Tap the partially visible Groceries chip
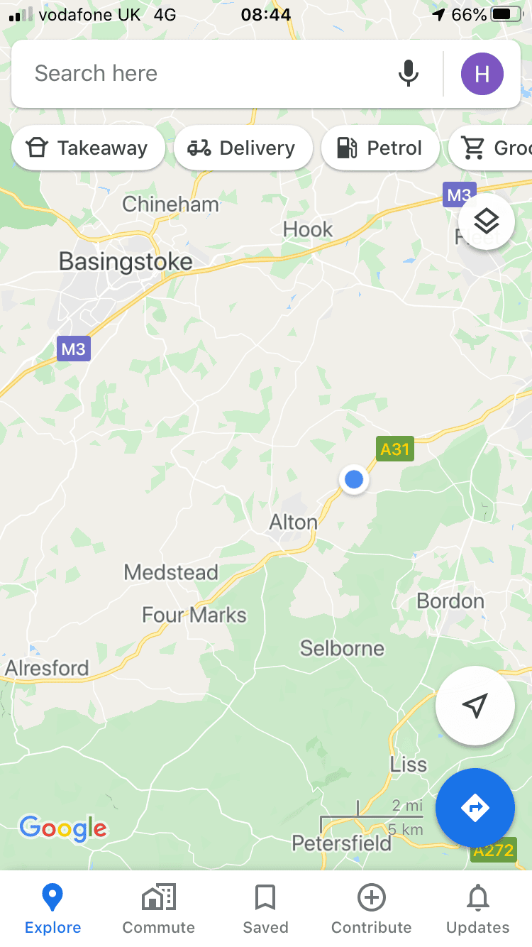532x947 pixels. point(491,148)
